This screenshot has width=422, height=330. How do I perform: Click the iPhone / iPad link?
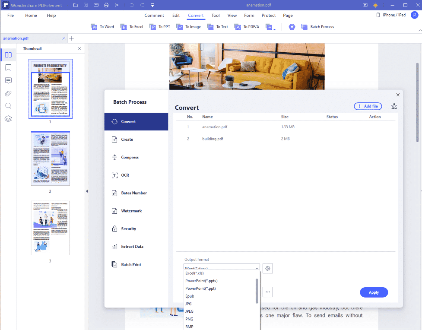391,15
